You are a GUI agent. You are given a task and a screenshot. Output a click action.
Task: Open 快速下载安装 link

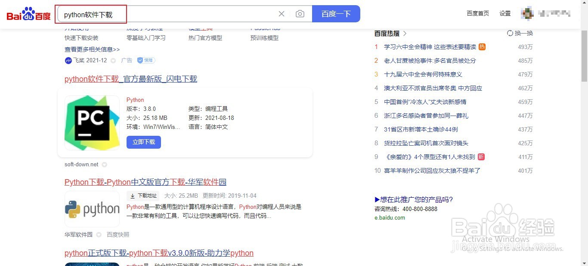pos(81,38)
